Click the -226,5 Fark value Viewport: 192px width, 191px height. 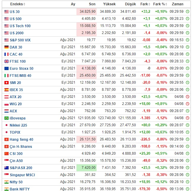tap(145, 139)
